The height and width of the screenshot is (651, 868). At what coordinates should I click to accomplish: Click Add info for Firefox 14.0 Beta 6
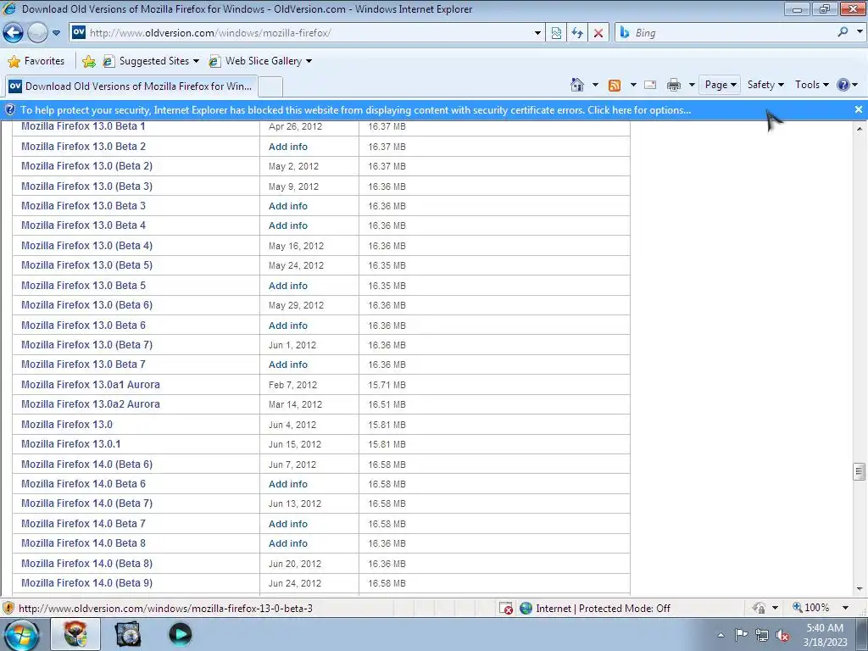[288, 484]
